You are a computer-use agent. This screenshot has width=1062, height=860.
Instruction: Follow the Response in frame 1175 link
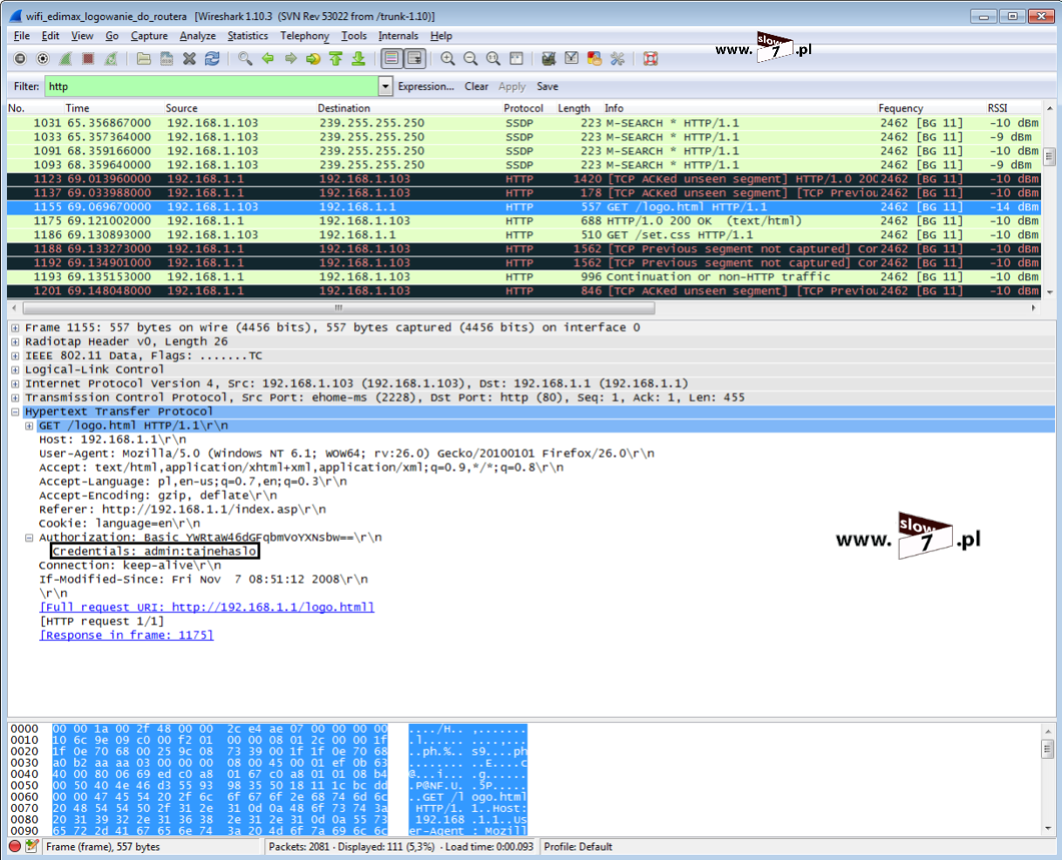pos(126,635)
